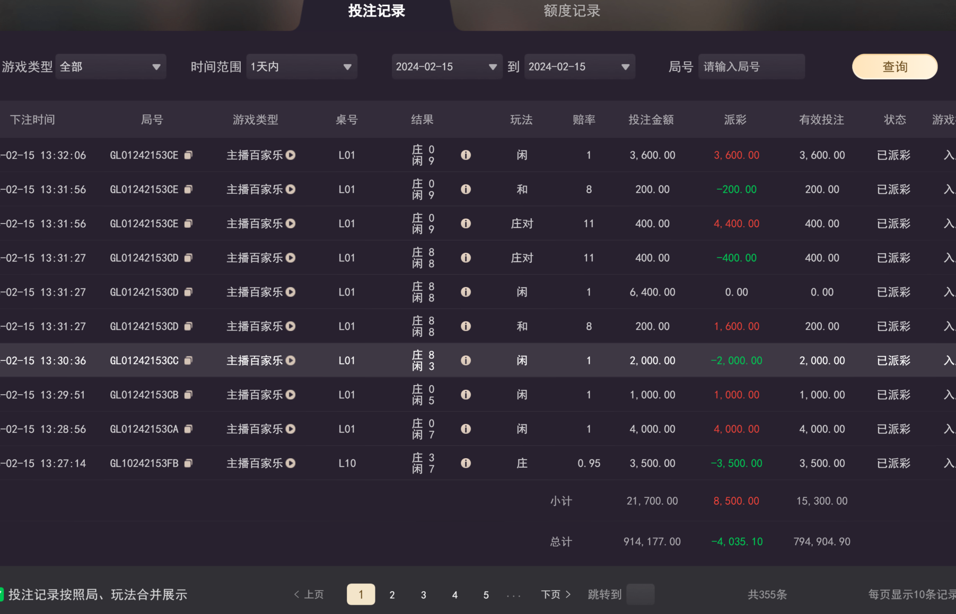Show result details for the 13:27:14 bet
The width and height of the screenshot is (956, 614).
[x=466, y=464]
